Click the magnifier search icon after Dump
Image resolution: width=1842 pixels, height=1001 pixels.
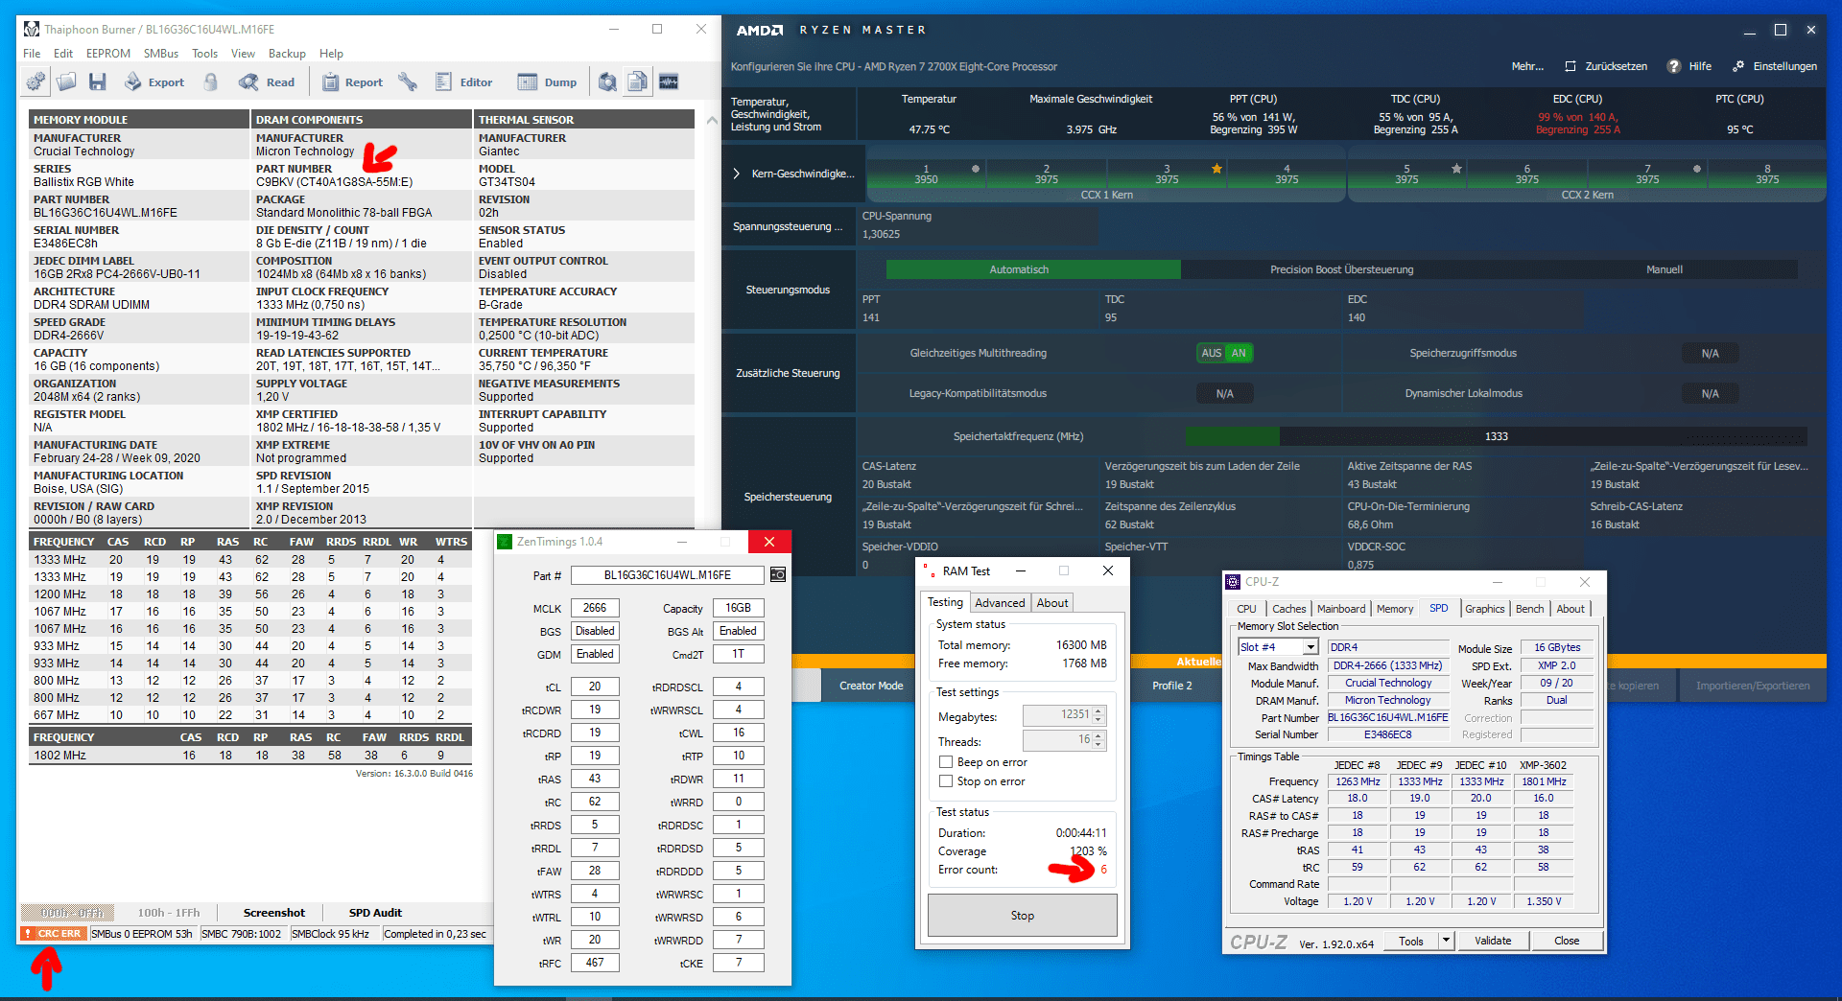coord(607,82)
